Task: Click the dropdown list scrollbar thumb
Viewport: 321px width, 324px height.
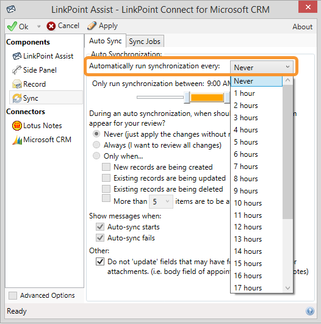Action: [x=287, y=151]
